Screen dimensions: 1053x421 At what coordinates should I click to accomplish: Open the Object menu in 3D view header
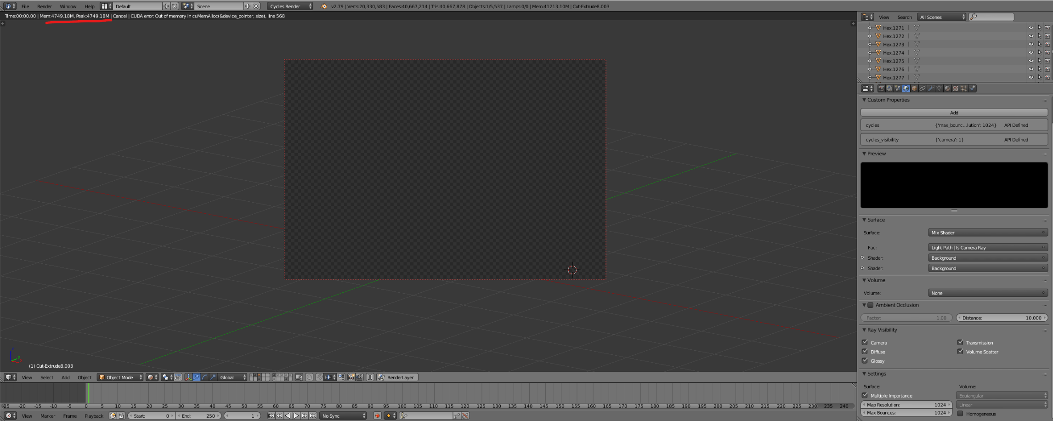tap(85, 377)
